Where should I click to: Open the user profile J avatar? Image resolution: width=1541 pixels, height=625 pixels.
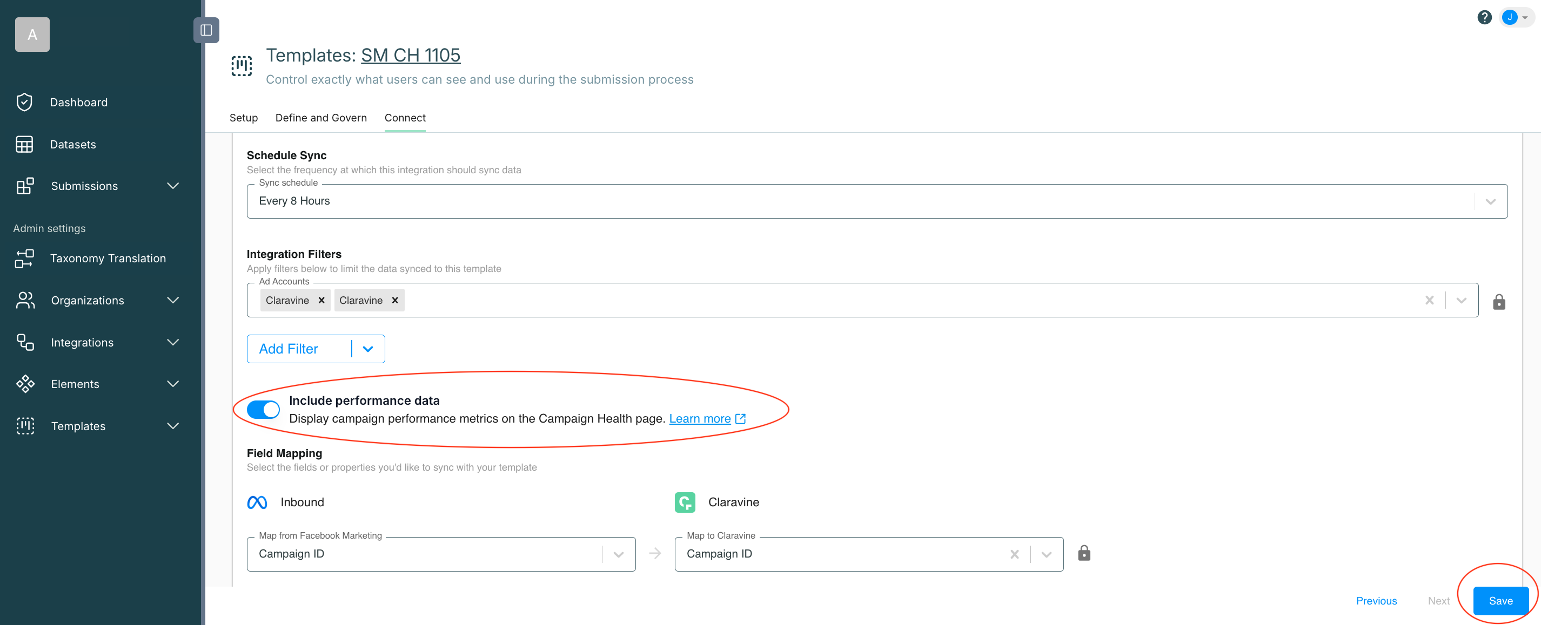pos(1509,17)
